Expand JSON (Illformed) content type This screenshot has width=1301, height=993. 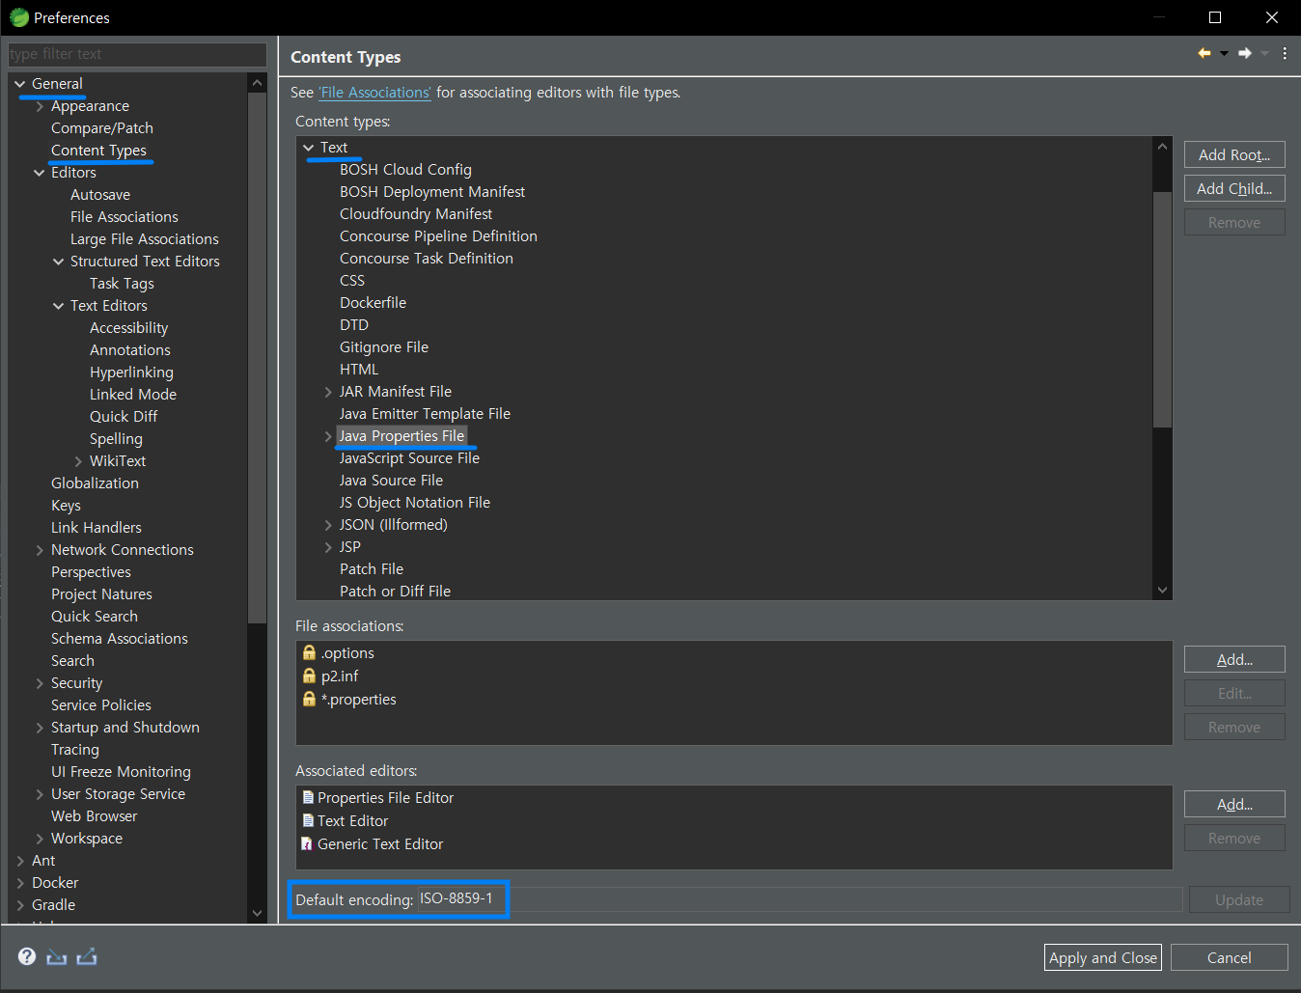(328, 525)
